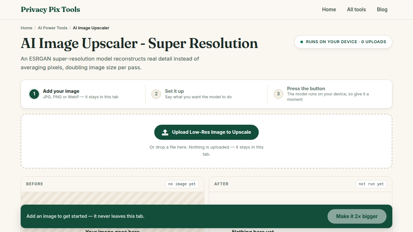
Task: Click 'The model runs on your device' subtitle
Action: pos(328,97)
